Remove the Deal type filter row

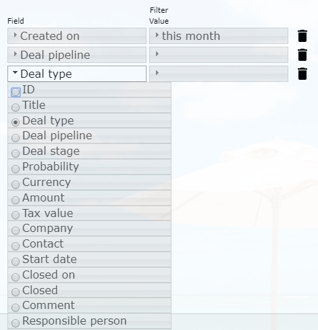click(x=302, y=74)
